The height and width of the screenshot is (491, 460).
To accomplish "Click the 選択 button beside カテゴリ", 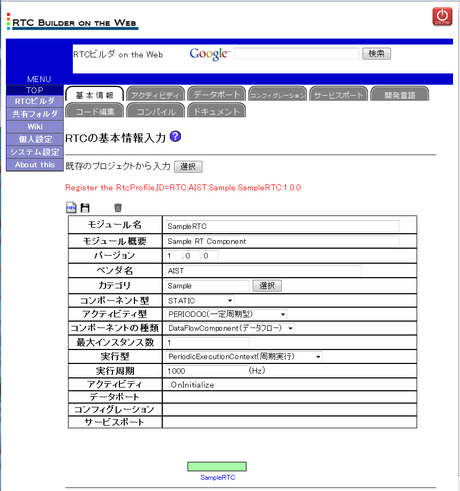I will [x=267, y=286].
